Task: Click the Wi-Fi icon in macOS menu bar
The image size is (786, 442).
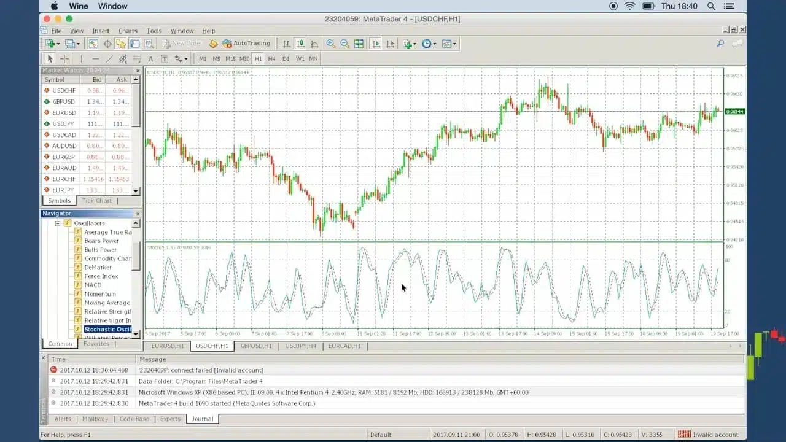Action: click(629, 6)
